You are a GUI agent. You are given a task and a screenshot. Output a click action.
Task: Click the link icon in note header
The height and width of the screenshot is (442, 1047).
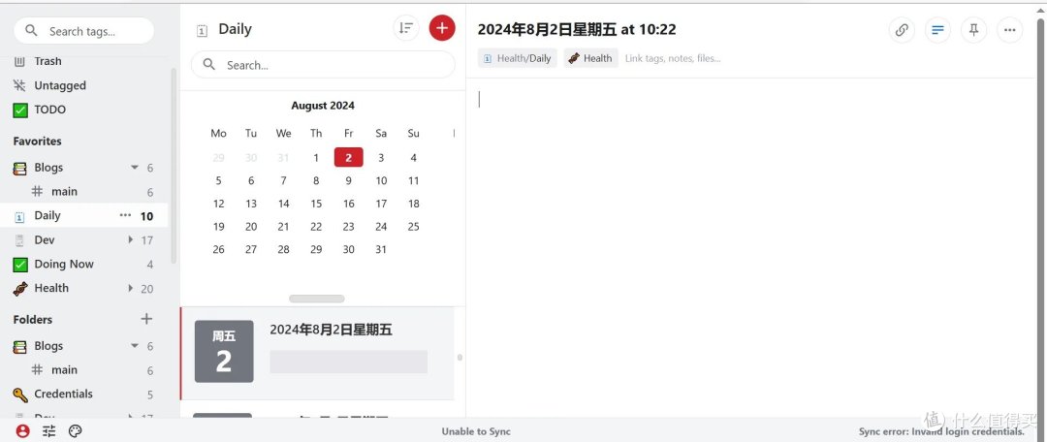click(x=902, y=29)
